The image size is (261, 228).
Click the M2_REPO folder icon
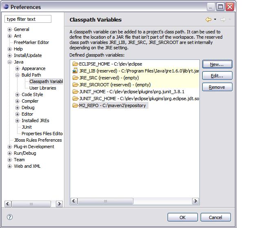pos(75,105)
